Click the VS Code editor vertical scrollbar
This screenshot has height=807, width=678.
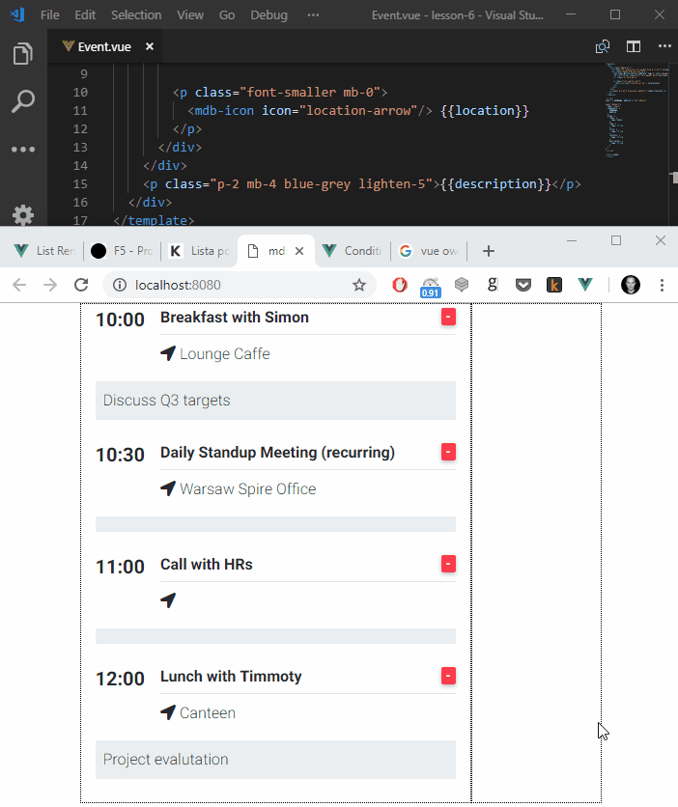pyautogui.click(x=674, y=144)
